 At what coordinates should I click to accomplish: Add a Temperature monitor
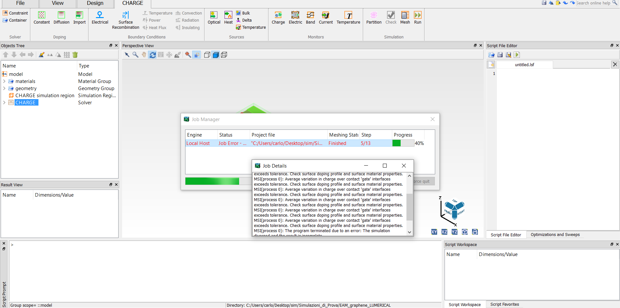(x=348, y=17)
